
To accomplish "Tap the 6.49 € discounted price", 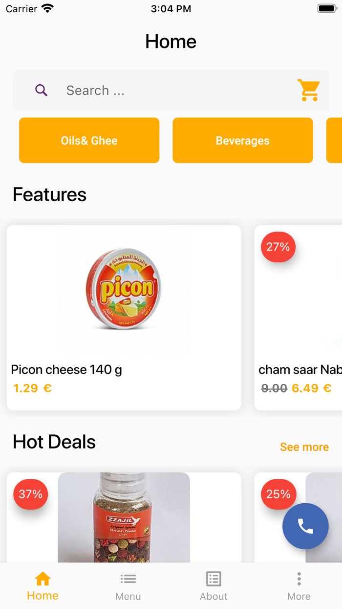I will coord(312,388).
